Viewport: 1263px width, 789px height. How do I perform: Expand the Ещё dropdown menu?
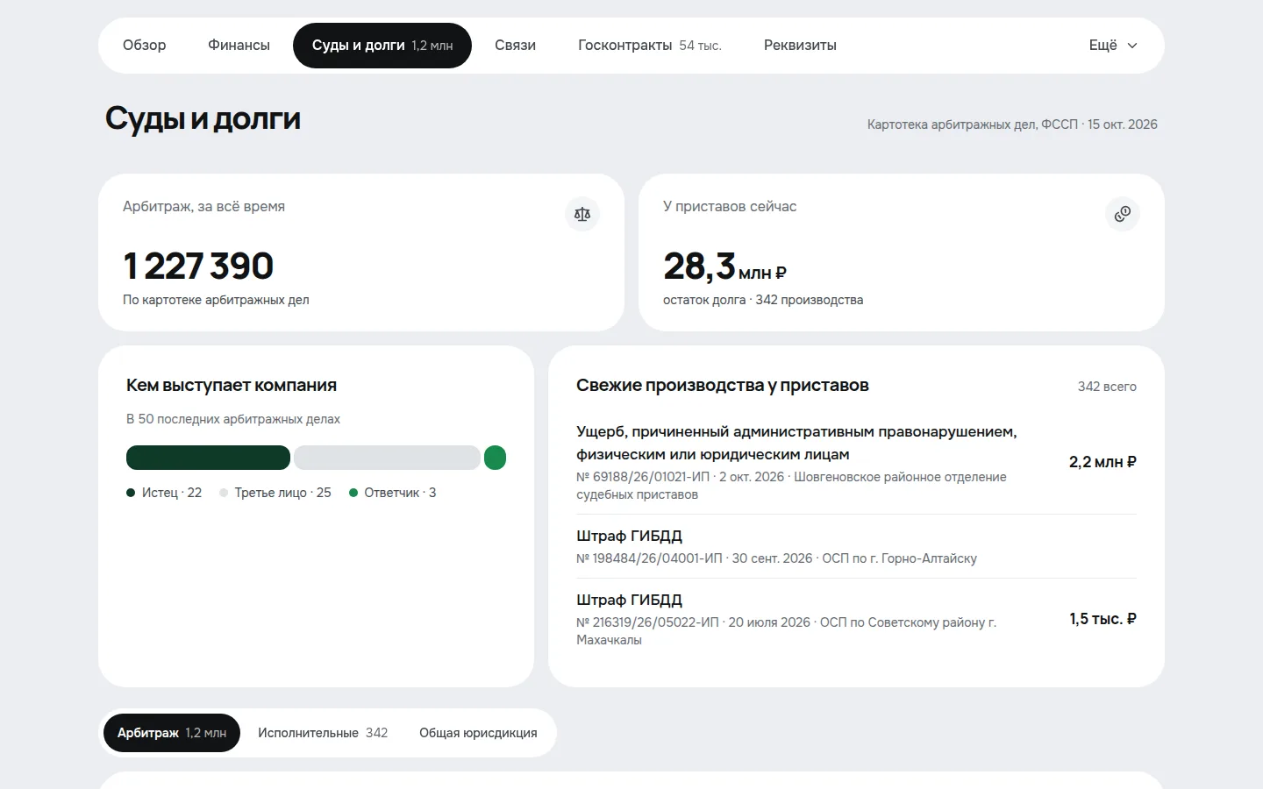click(x=1113, y=46)
